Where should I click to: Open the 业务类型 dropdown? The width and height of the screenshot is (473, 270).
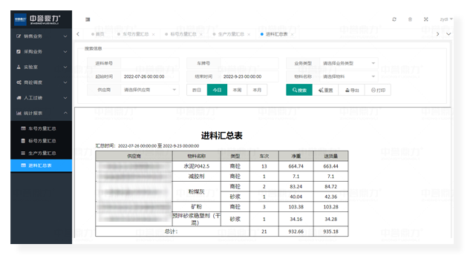point(349,63)
